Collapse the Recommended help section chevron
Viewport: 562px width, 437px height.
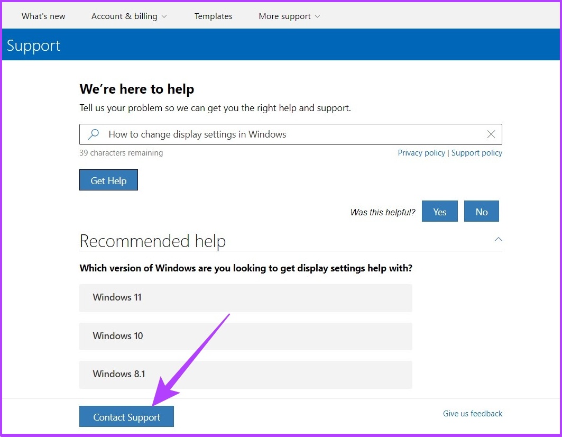coord(498,239)
